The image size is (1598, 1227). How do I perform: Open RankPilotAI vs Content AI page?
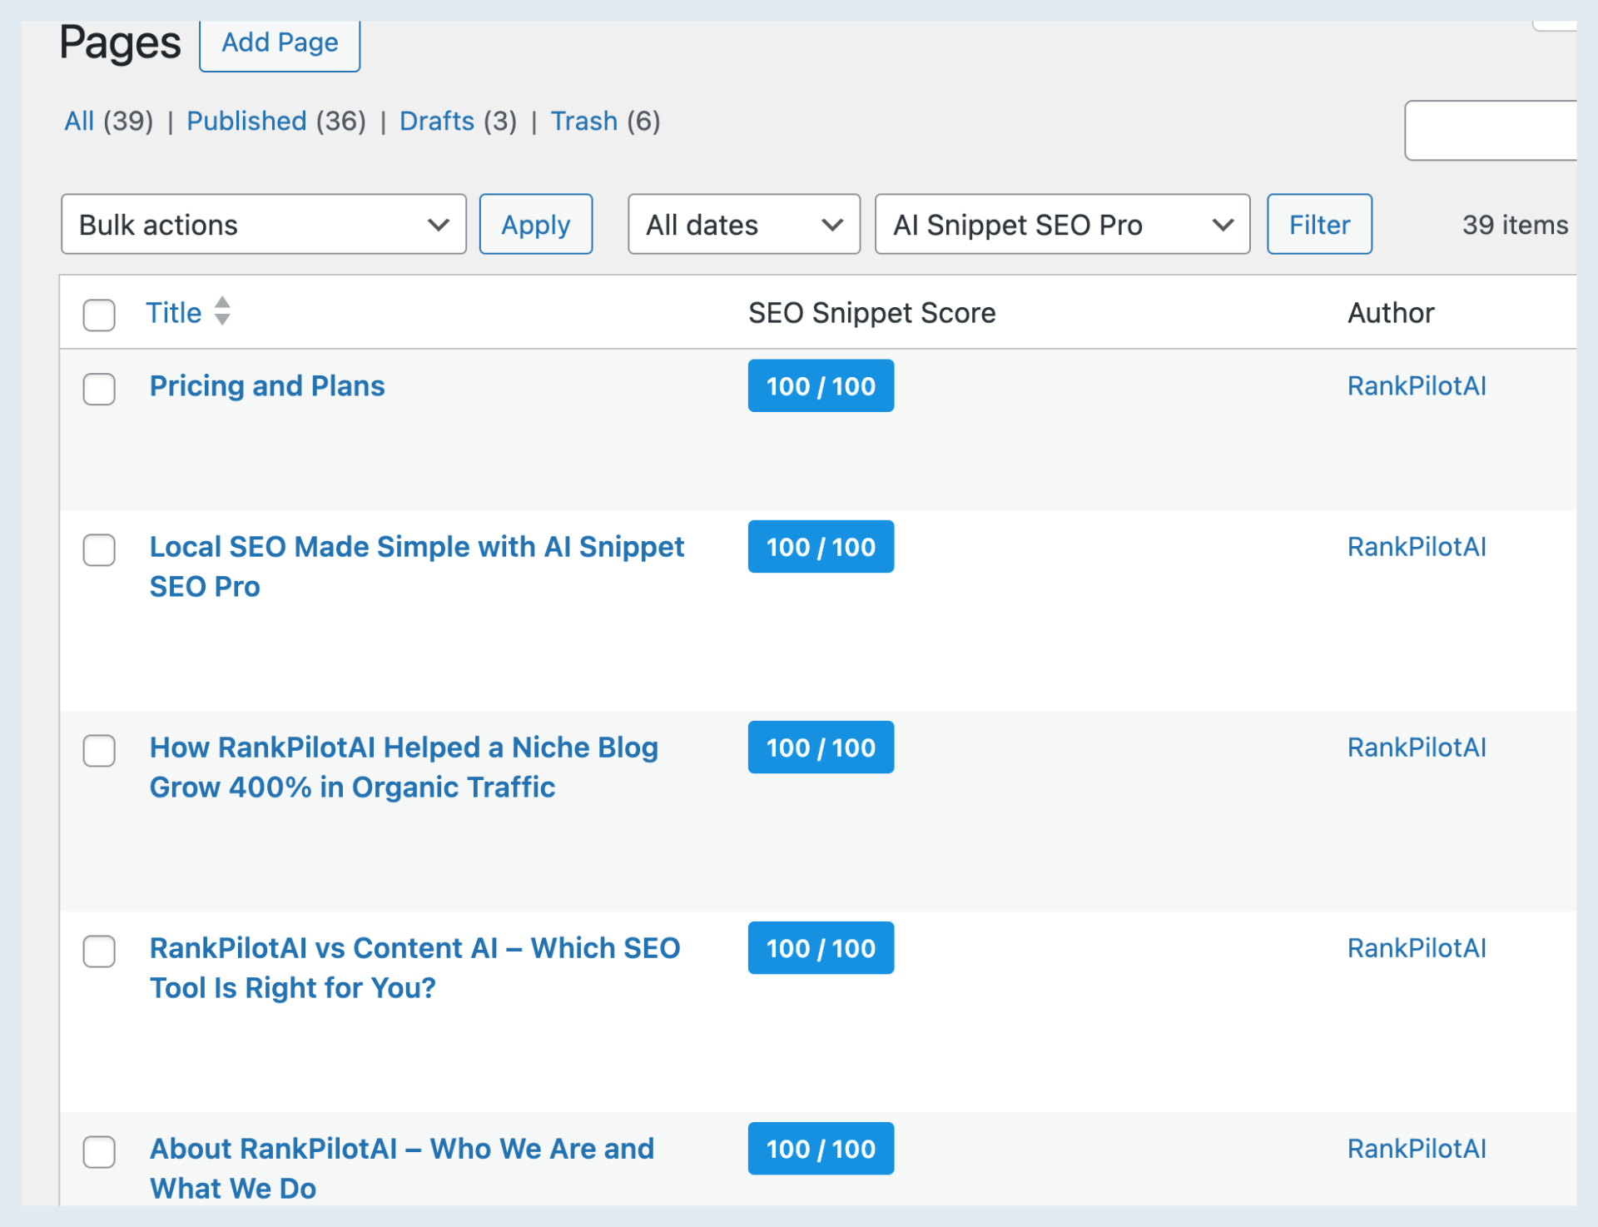coord(414,968)
